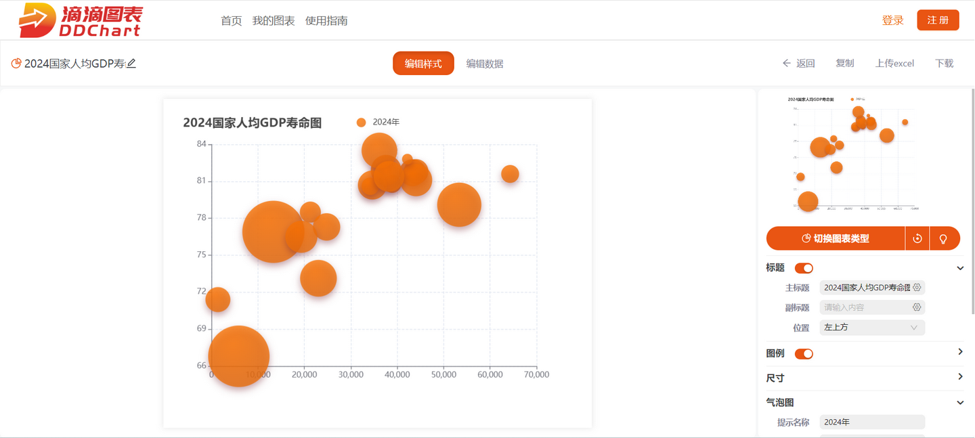Click the 注册 register button
Screen dimensions: 975x438
pyautogui.click(x=938, y=20)
